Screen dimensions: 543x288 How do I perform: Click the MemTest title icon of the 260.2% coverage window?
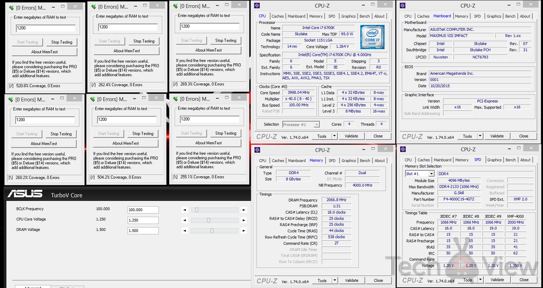tap(11, 99)
